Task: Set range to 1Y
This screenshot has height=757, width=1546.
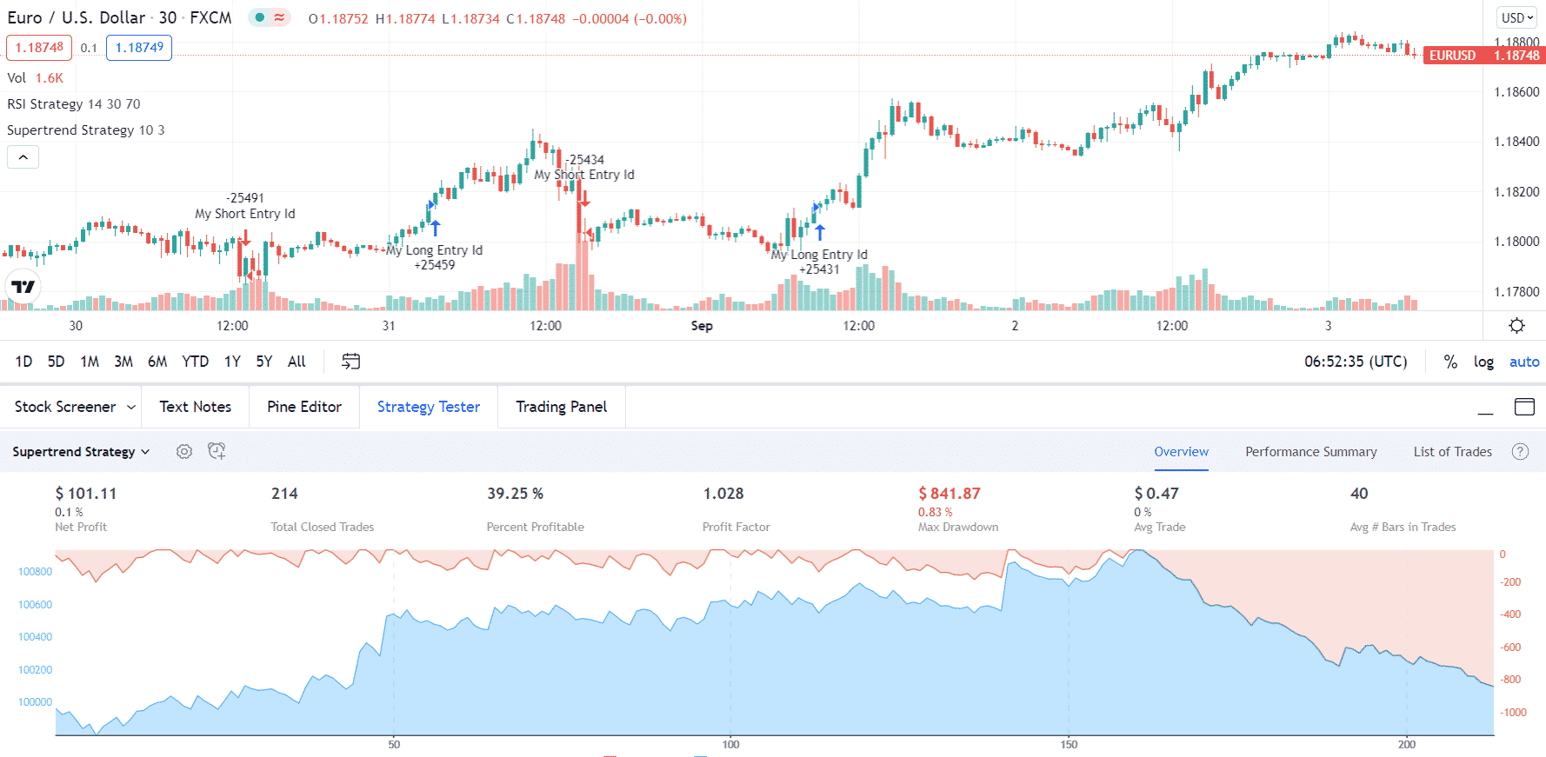Action: [x=232, y=362]
